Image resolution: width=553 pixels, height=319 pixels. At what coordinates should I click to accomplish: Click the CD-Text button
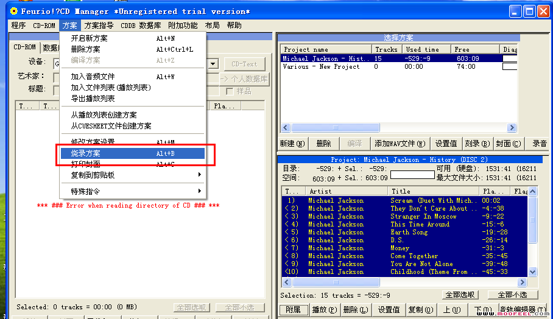[x=244, y=64]
